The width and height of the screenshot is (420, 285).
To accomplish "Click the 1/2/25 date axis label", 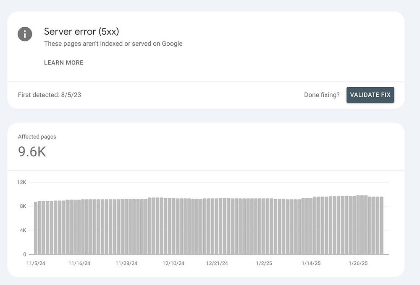I will pos(264,263).
